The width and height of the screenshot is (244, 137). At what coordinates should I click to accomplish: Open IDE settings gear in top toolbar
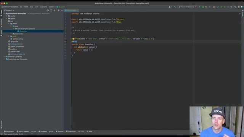[x=239, y=7]
